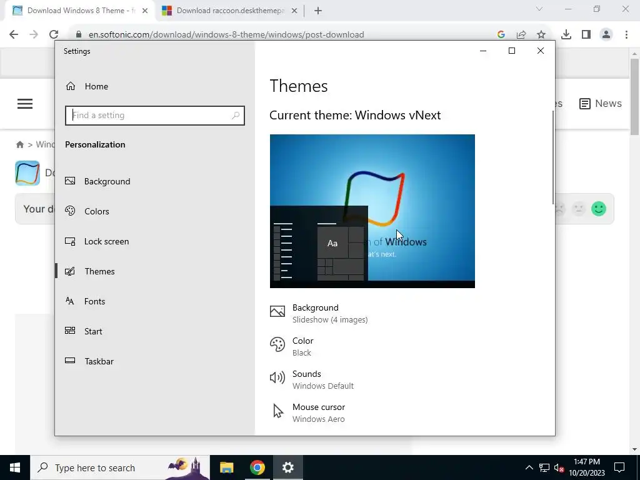Switch to Download Windows 8 Theme tab
Image resolution: width=640 pixels, height=480 pixels.
coord(80,11)
